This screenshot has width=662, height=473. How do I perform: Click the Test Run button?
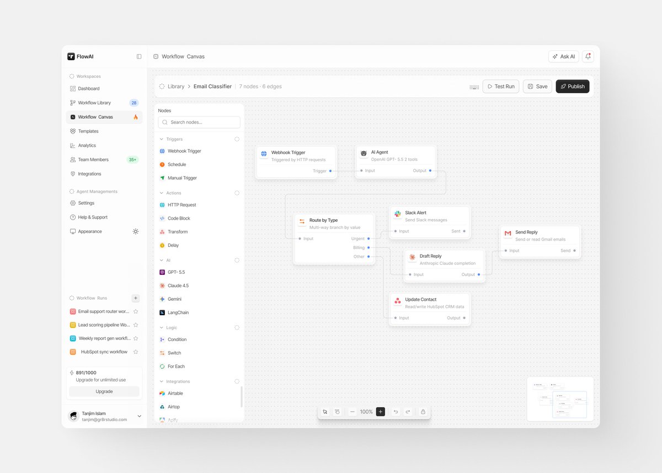pos(501,87)
